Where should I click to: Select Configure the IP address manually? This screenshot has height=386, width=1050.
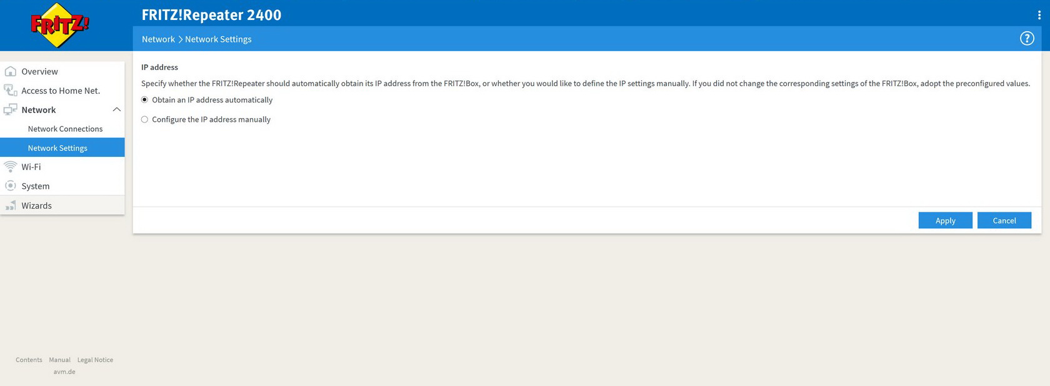click(144, 119)
